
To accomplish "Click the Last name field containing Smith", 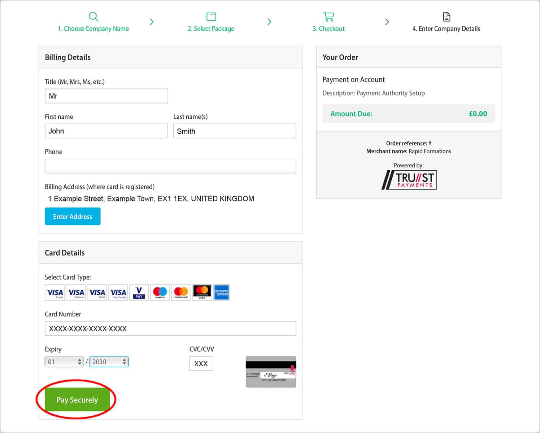I will click(x=235, y=131).
